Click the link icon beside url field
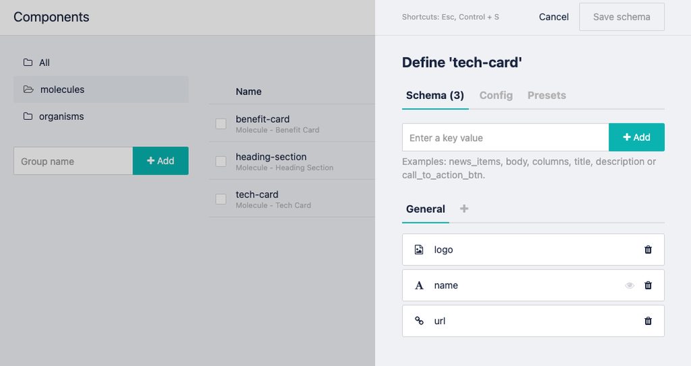The image size is (691, 366). tap(419, 321)
